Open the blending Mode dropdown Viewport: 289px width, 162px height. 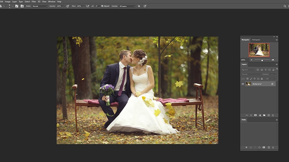[x=40, y=6]
